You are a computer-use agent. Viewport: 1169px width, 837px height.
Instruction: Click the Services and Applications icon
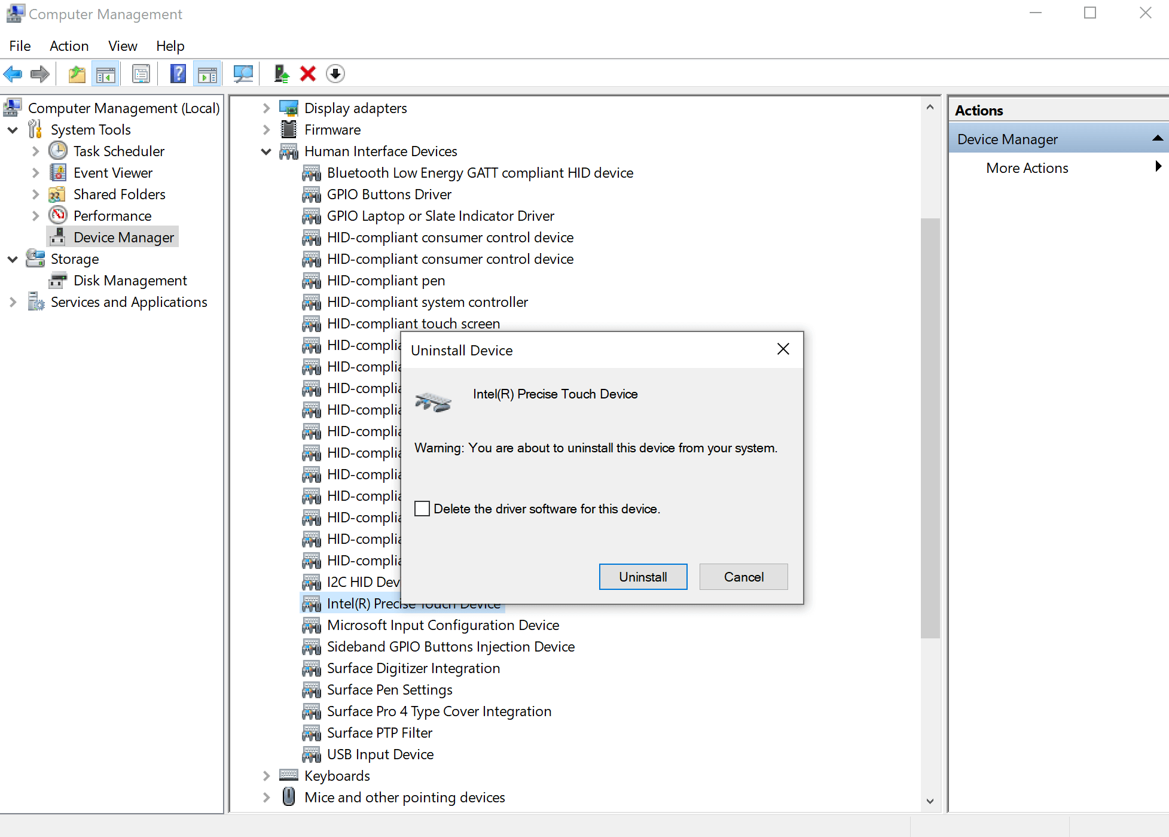[36, 302]
